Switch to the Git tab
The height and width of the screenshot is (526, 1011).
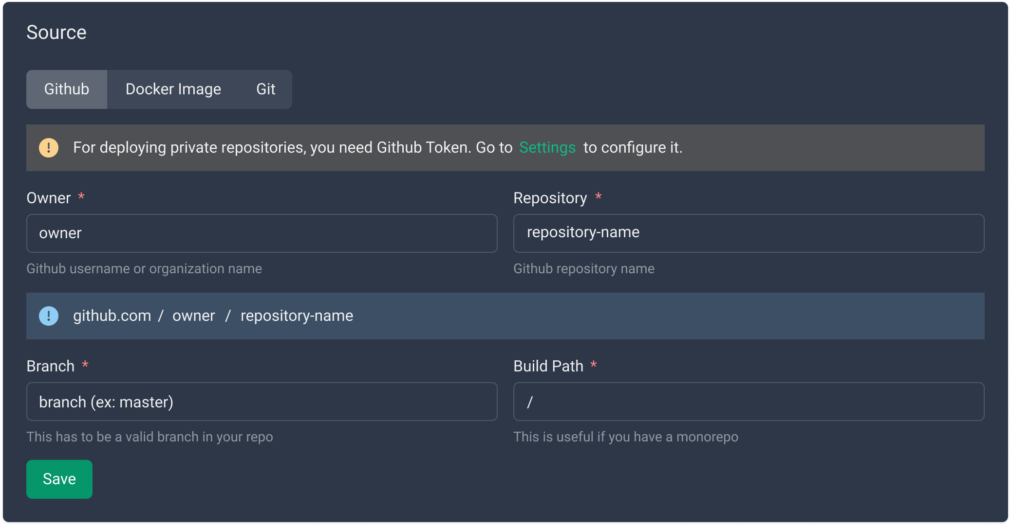click(265, 89)
